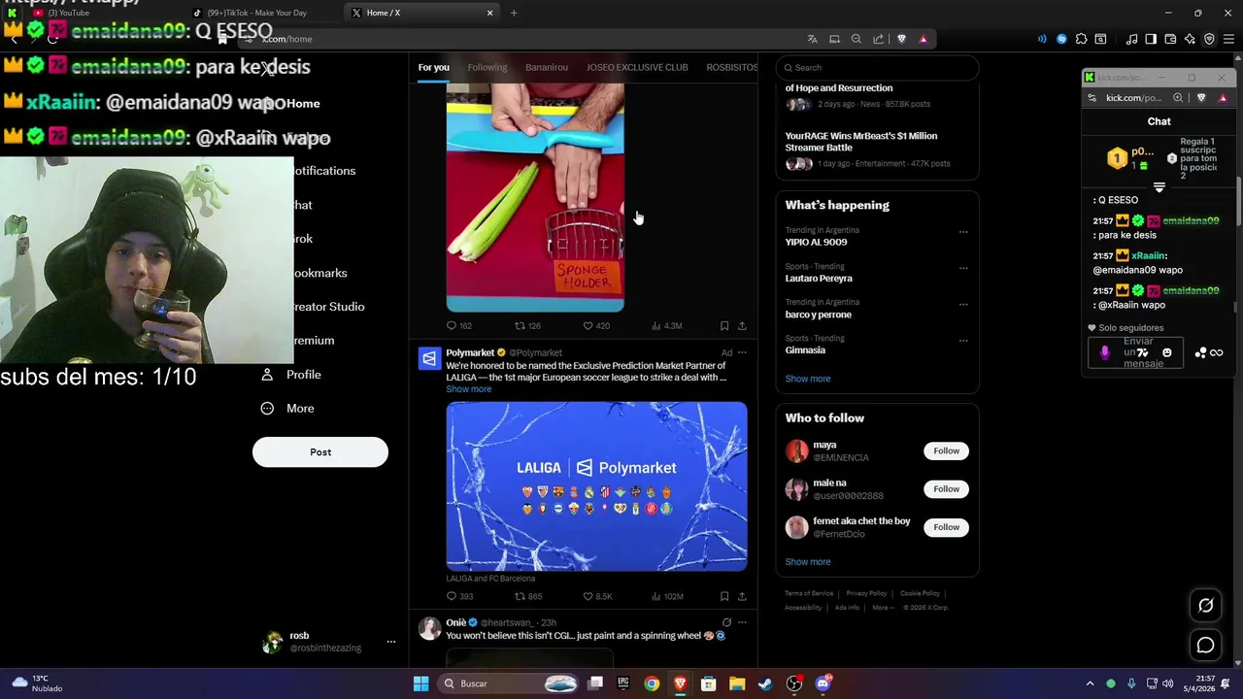
Task: Click the microphone icon in Kick chat
Action: click(x=1104, y=352)
